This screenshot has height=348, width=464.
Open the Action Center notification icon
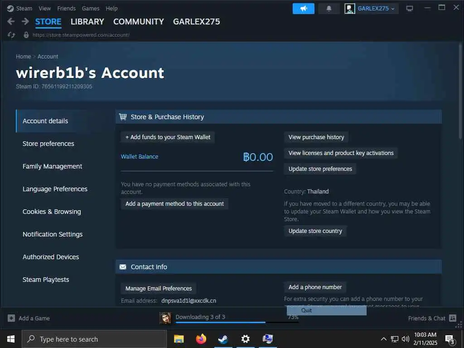point(450,340)
